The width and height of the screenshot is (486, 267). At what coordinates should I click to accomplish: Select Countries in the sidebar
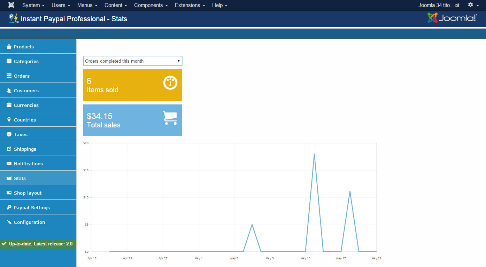(38, 119)
